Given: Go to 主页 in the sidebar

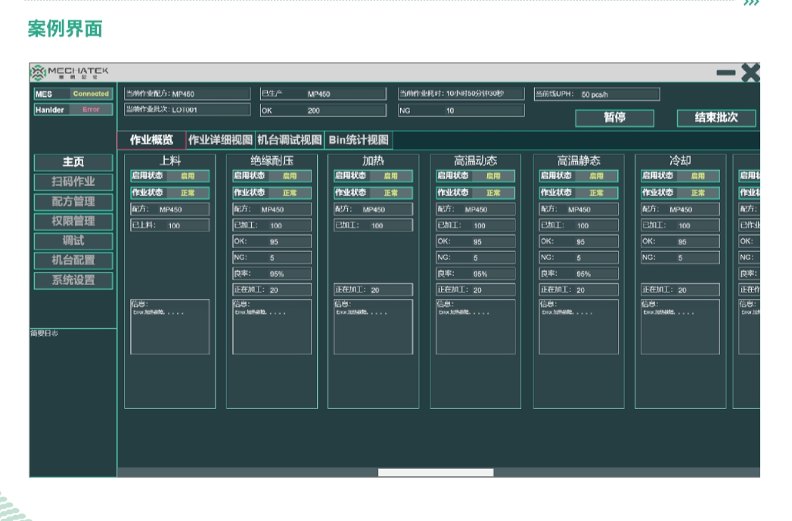Looking at the screenshot, I should (73, 163).
